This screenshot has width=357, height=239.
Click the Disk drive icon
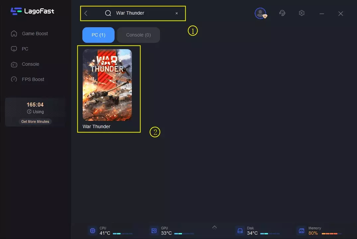(240, 231)
